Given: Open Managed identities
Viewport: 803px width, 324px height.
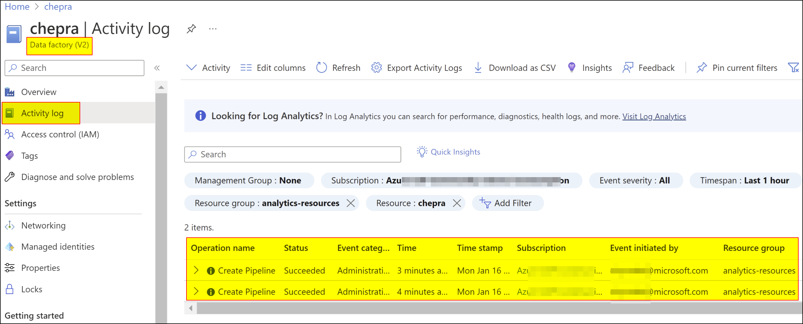Looking at the screenshot, I should pos(50,247).
